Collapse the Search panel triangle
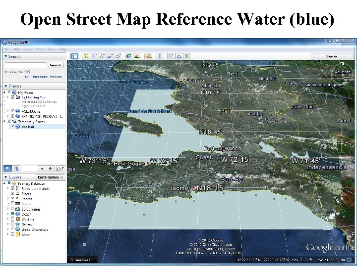 [5, 56]
